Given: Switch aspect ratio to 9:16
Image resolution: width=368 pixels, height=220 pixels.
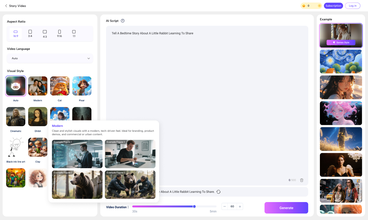Looking at the screenshot, I should 59,33.
